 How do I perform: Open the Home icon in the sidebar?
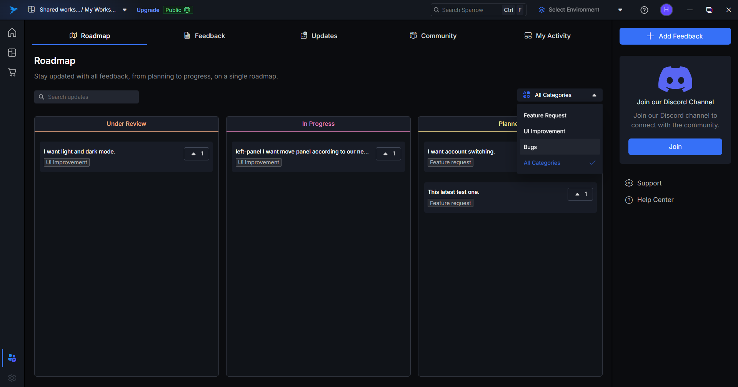point(12,33)
